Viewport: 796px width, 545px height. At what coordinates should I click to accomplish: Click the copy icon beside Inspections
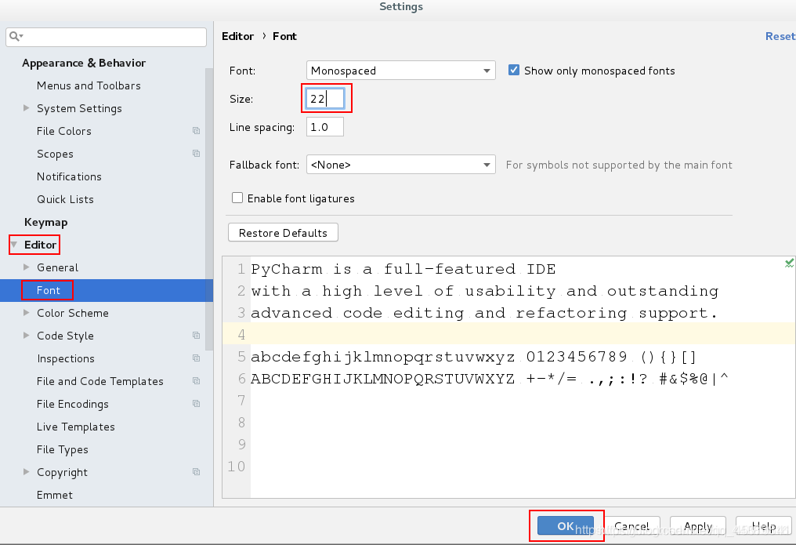[x=196, y=358]
